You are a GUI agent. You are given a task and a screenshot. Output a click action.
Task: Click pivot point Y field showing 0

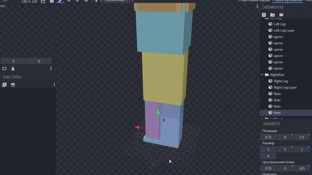point(285,168)
